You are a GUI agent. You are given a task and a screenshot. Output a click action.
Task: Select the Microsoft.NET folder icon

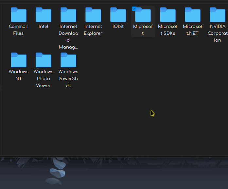tap(193, 14)
